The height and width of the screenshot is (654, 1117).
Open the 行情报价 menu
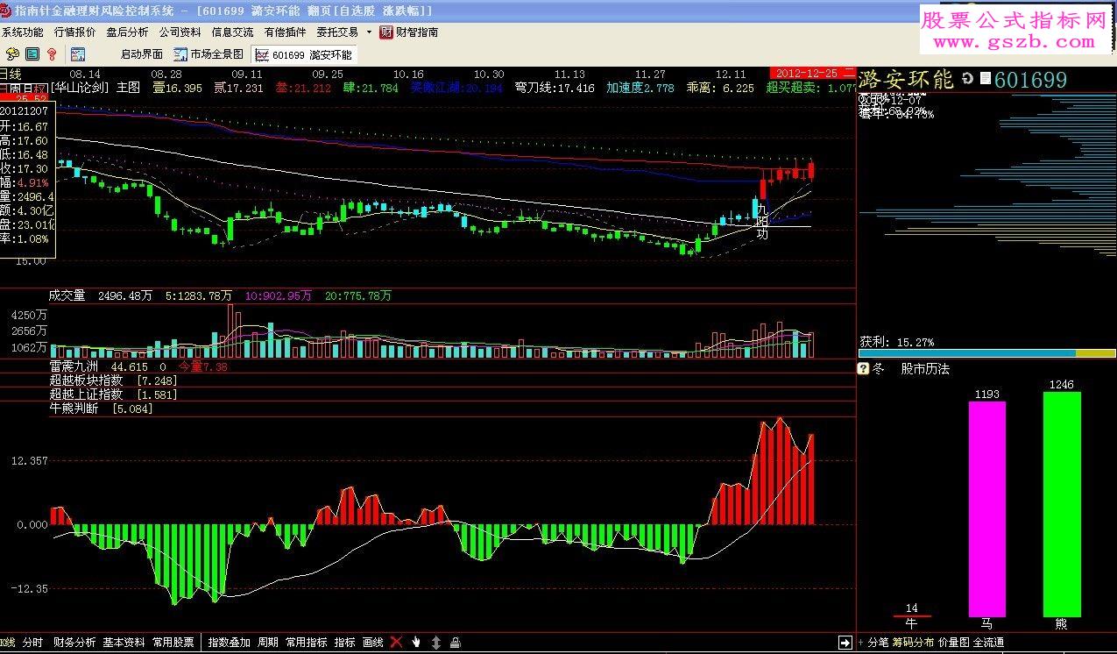pyautogui.click(x=75, y=32)
